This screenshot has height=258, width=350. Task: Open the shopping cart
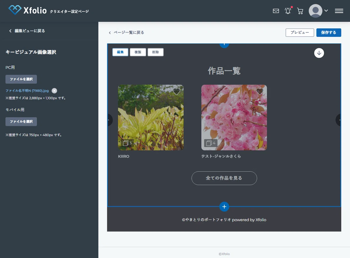[x=300, y=11]
